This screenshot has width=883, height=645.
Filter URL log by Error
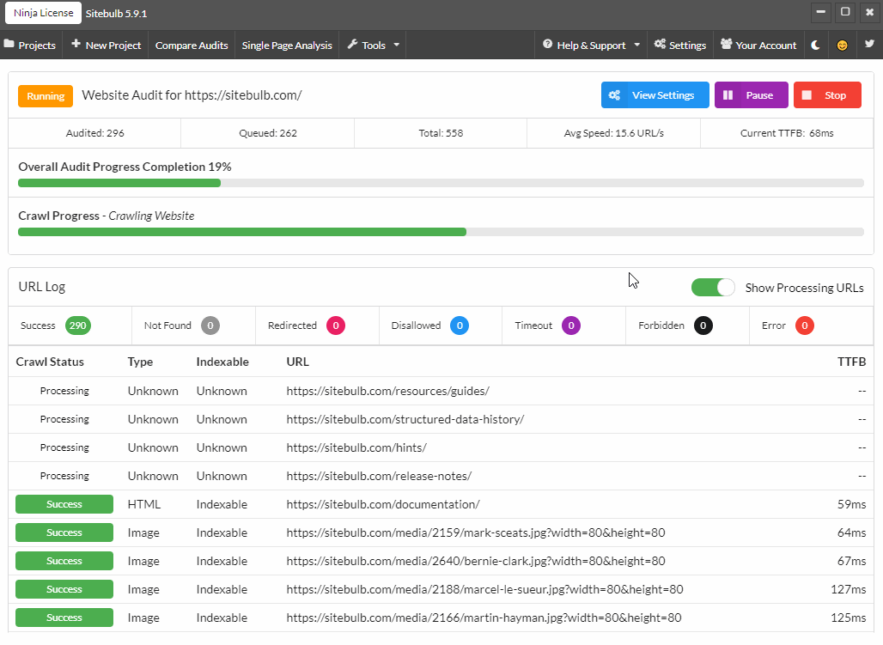click(812, 326)
